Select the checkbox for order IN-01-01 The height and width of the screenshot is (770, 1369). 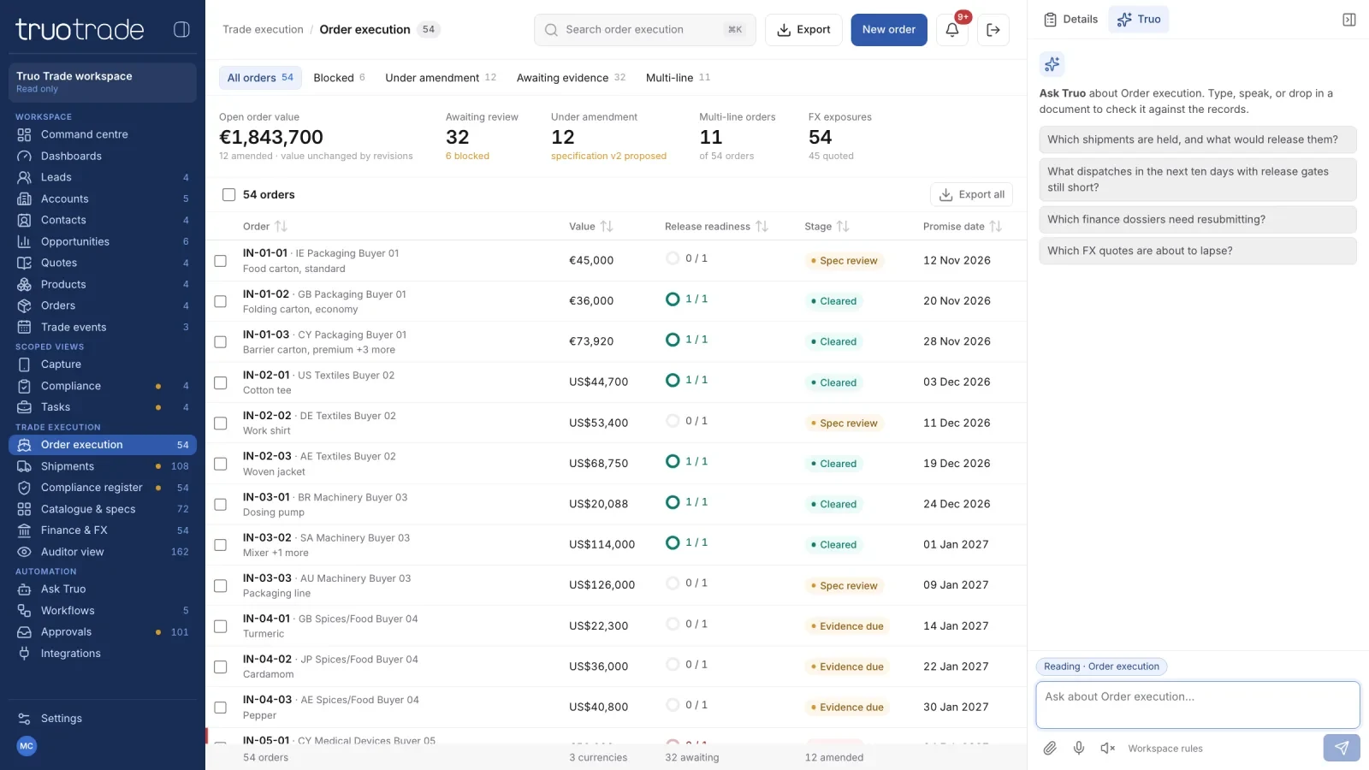(x=220, y=261)
